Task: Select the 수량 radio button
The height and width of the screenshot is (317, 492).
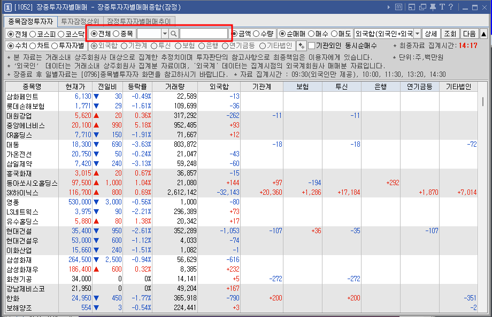Action: (256, 34)
